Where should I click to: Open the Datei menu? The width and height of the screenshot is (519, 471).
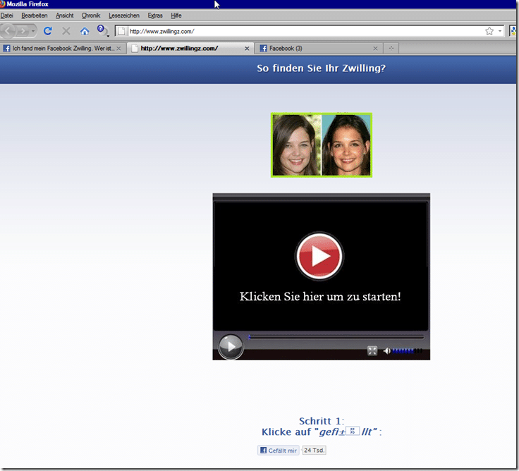coord(6,16)
